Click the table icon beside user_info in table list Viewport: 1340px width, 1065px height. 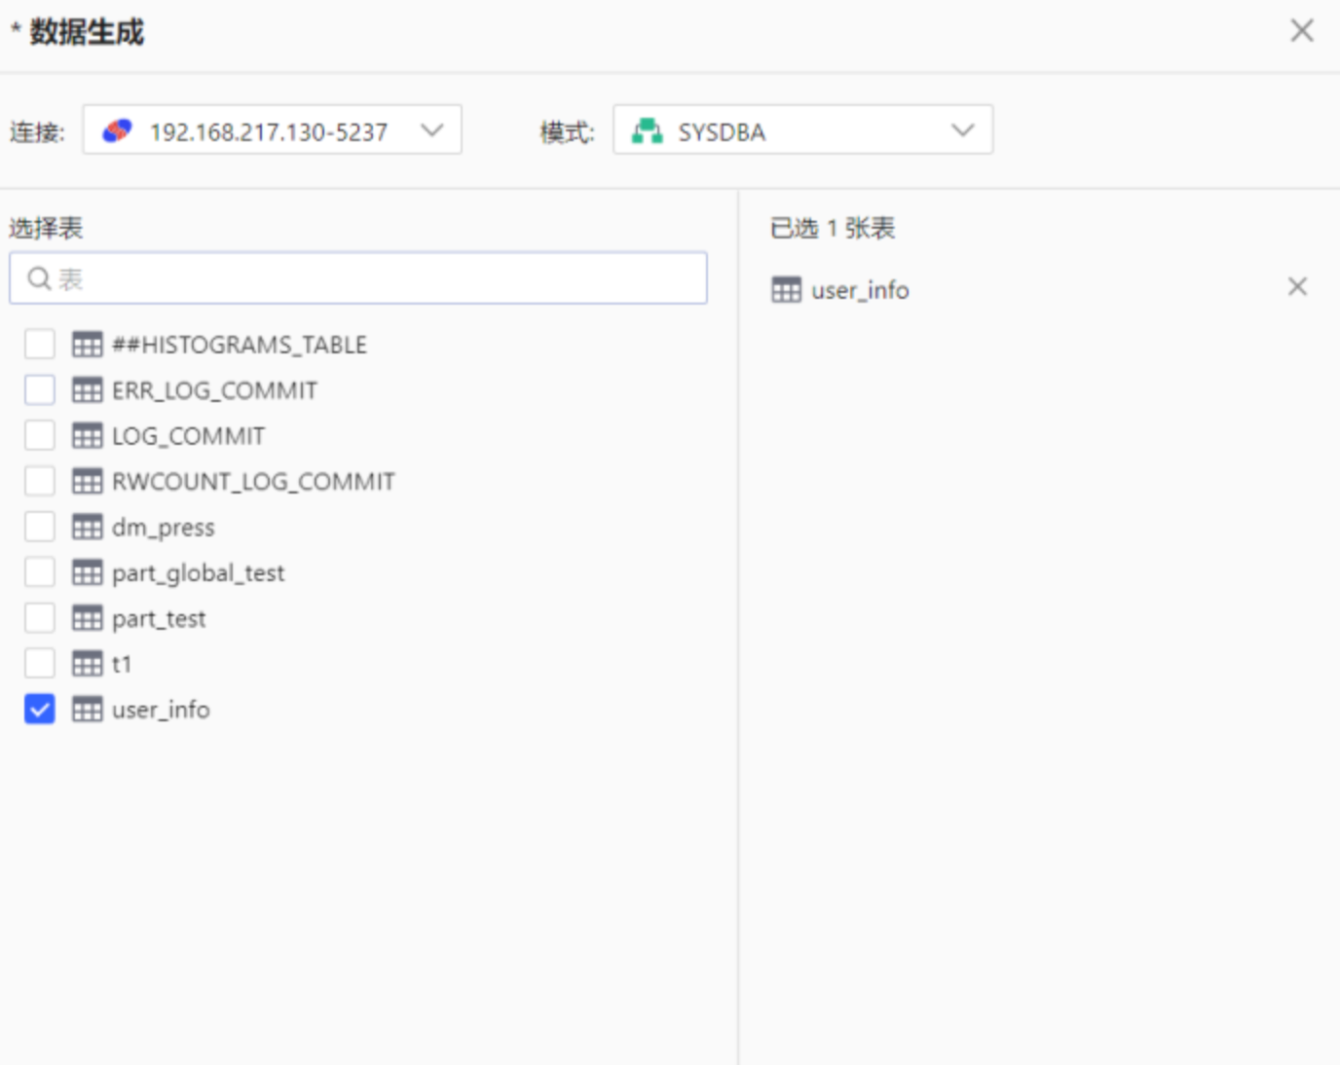87,710
